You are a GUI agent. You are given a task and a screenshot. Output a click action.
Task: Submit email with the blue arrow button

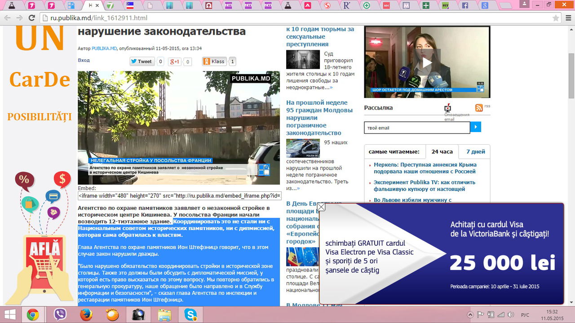pyautogui.click(x=476, y=128)
